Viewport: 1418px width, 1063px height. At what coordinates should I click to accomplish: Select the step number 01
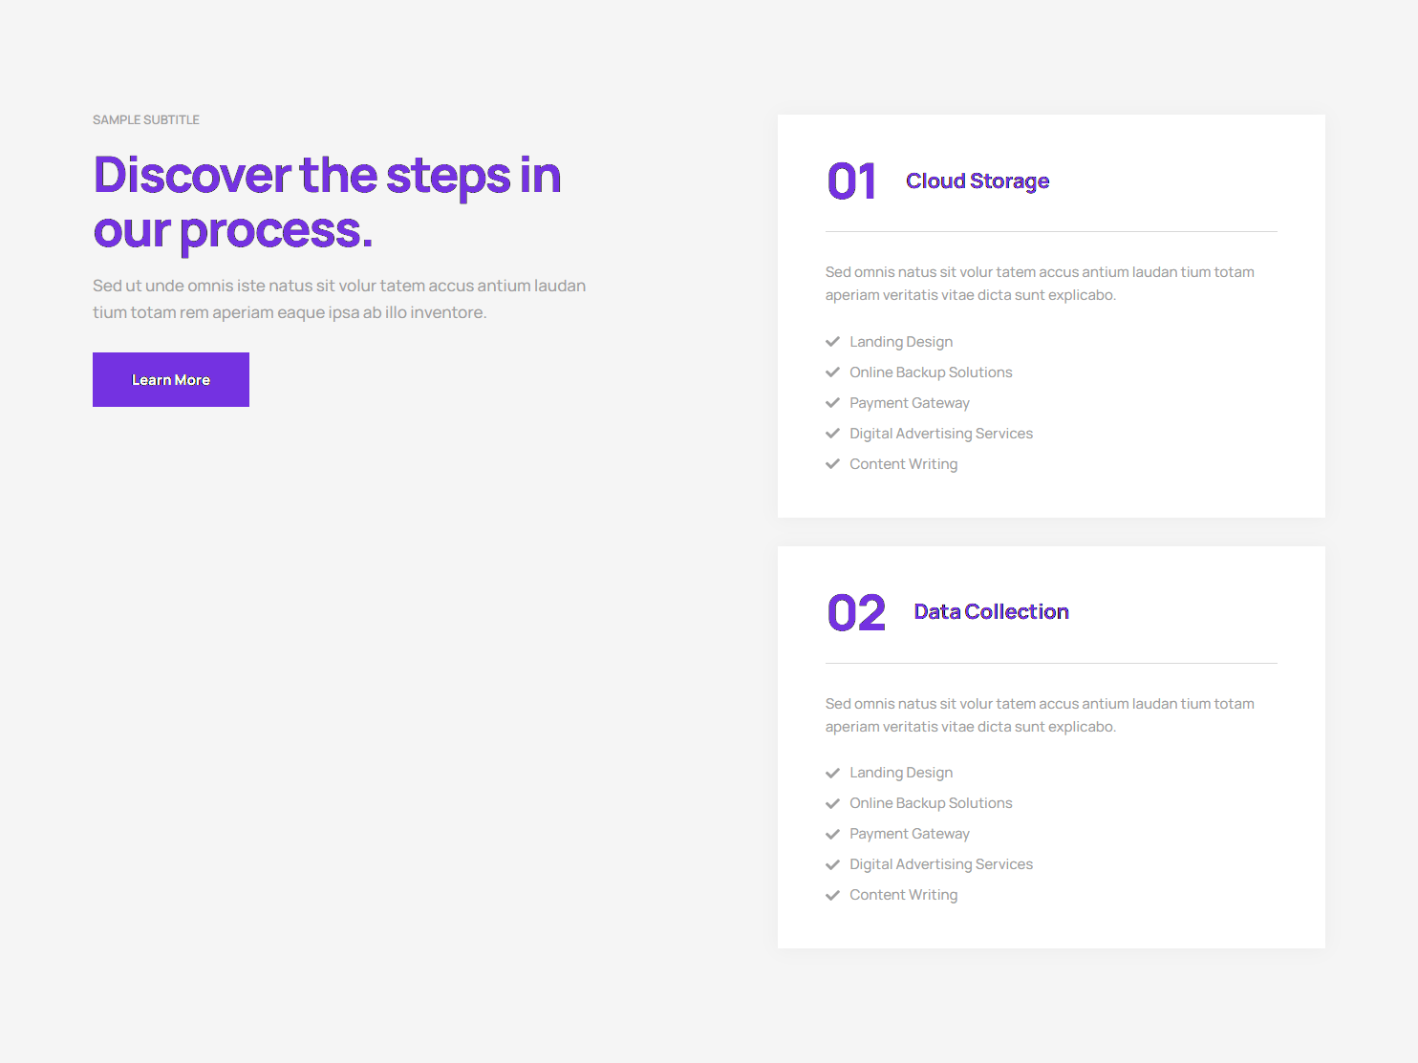(851, 181)
